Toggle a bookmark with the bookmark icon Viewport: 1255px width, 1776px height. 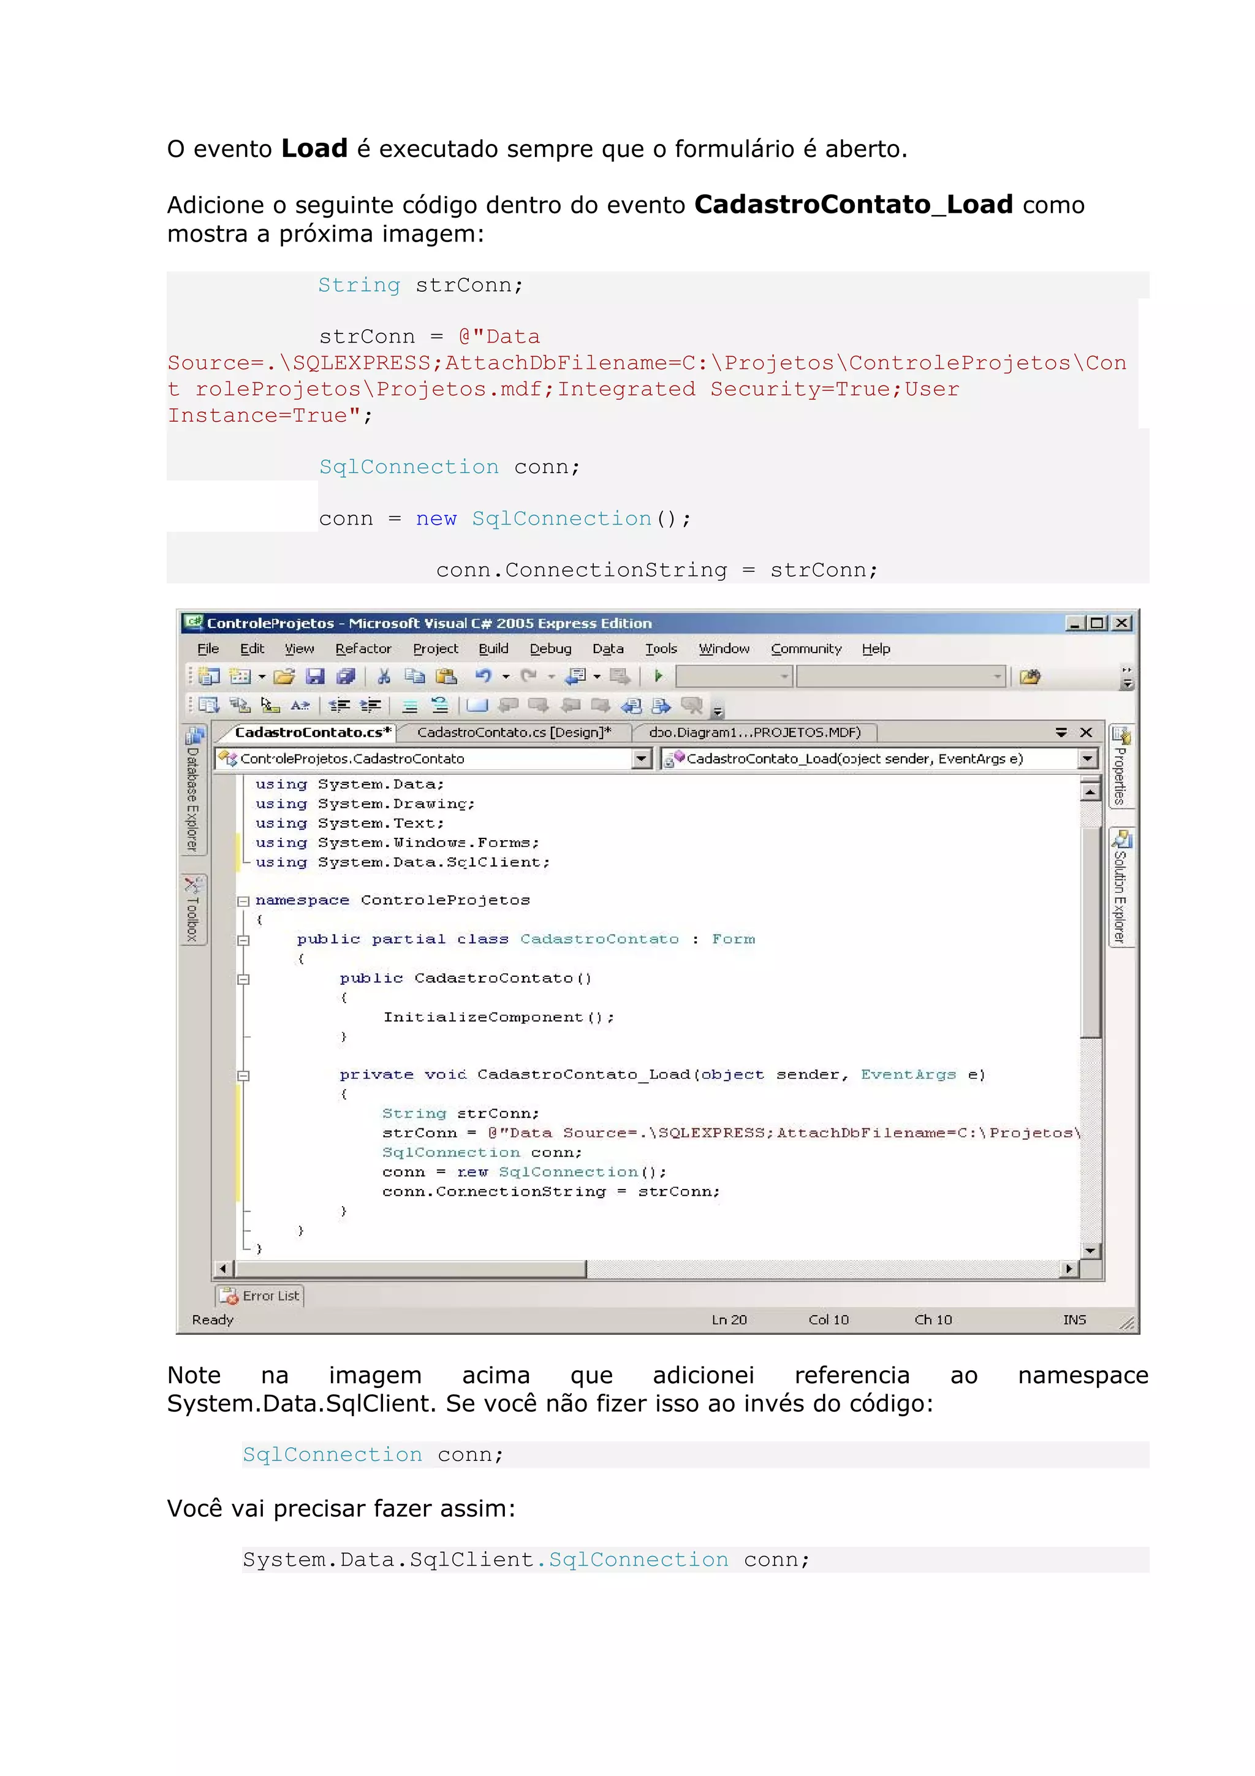click(477, 705)
